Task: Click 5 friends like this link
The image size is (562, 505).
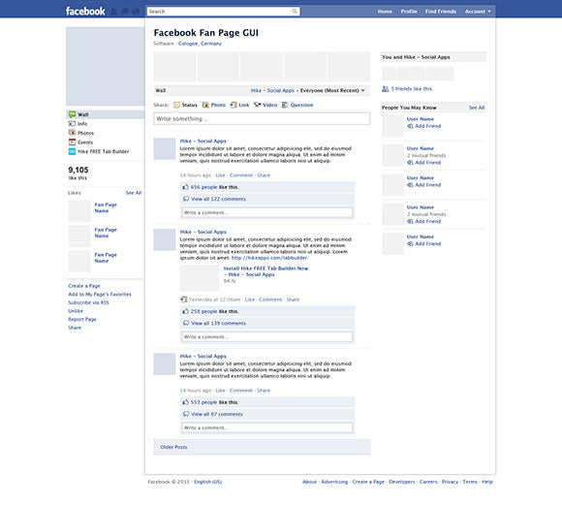Action: 412,88
